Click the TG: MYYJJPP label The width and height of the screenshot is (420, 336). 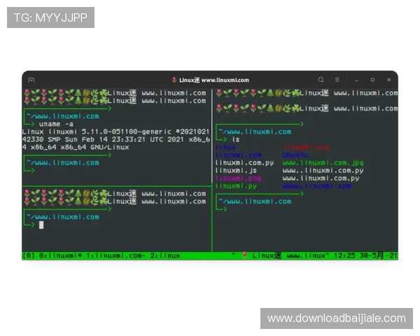pyautogui.click(x=50, y=17)
